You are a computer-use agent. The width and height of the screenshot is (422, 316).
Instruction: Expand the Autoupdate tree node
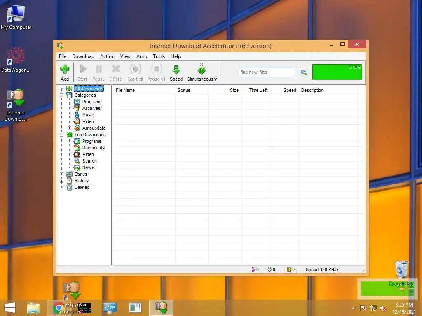click(69, 128)
